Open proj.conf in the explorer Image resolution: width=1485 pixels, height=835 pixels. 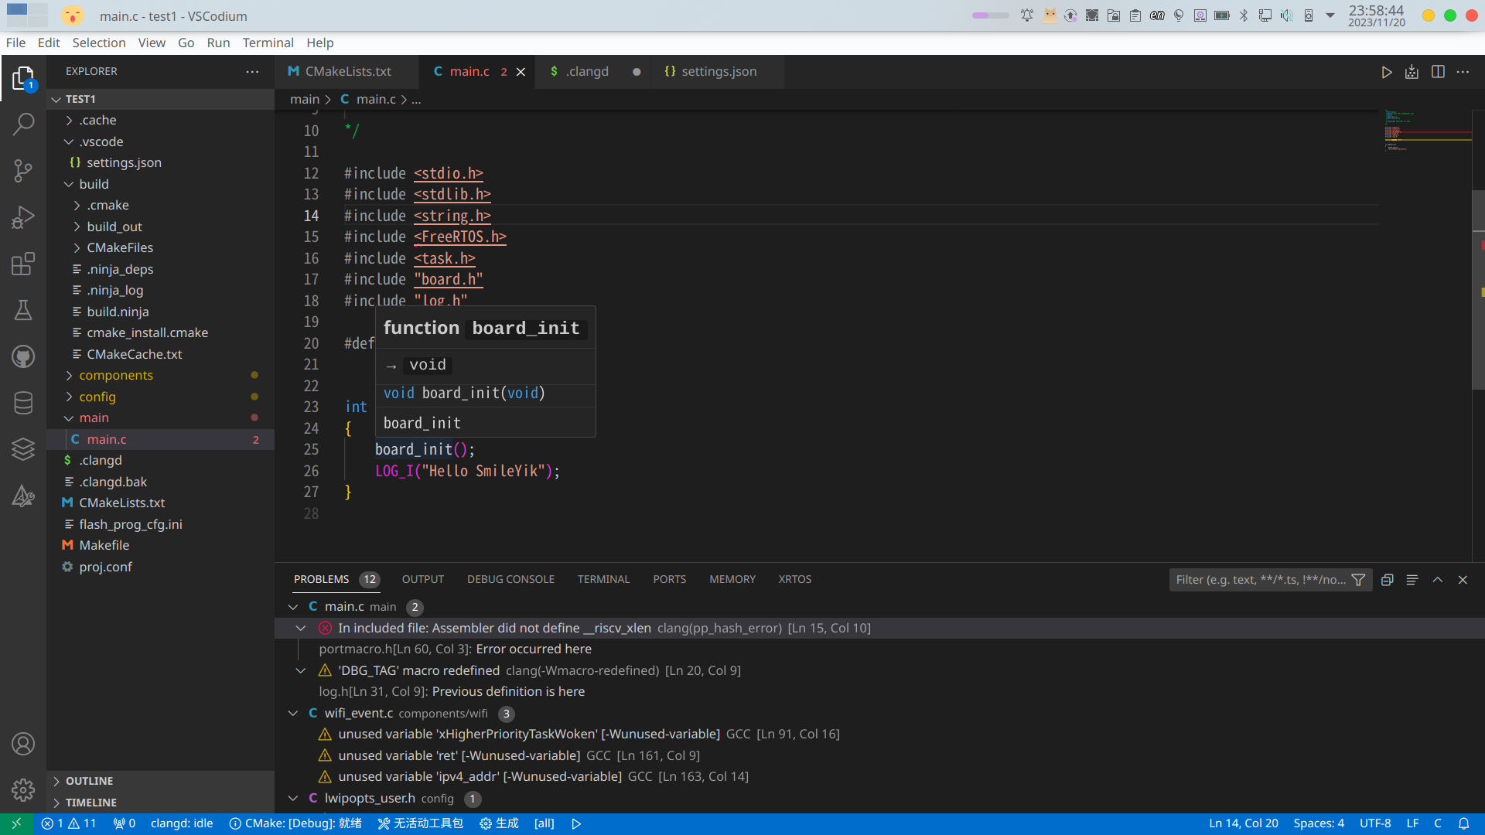[x=160, y=567]
